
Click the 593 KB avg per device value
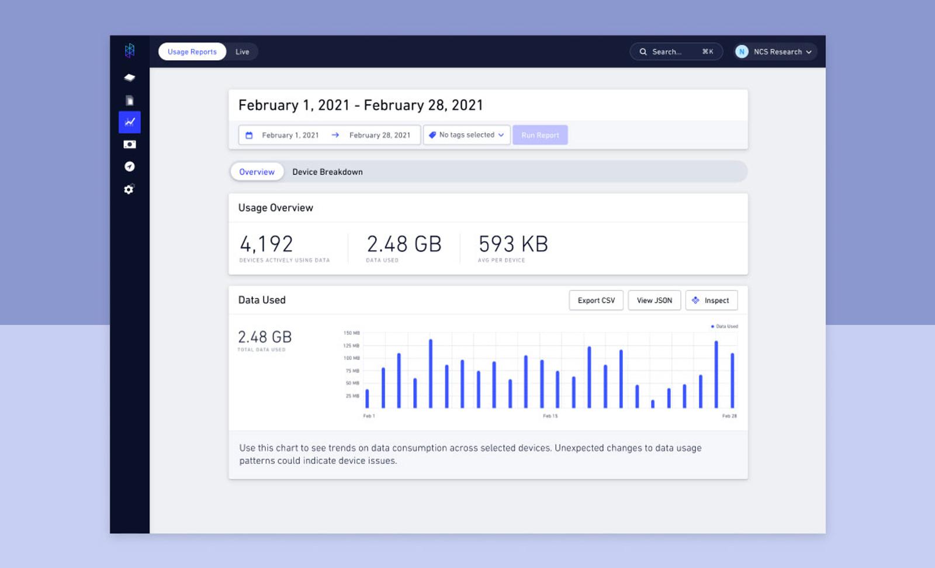point(513,244)
